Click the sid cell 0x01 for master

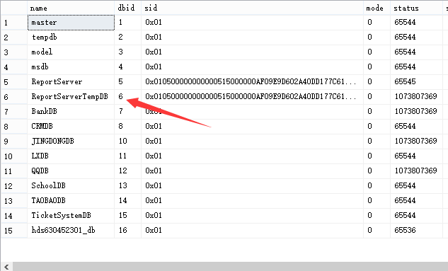(252, 22)
